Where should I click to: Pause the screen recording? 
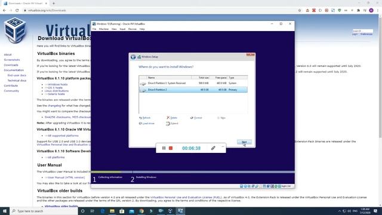(x=164, y=148)
